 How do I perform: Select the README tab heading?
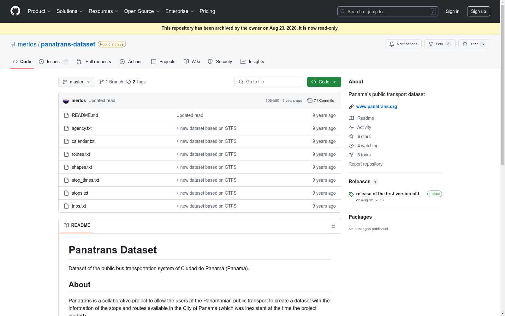77,225
